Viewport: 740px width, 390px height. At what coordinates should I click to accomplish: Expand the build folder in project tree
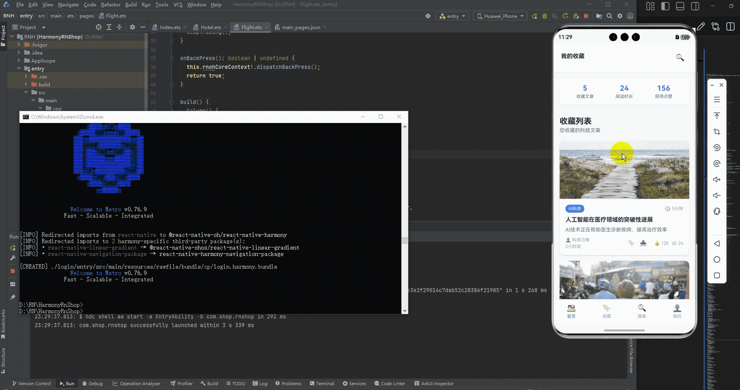(26, 84)
